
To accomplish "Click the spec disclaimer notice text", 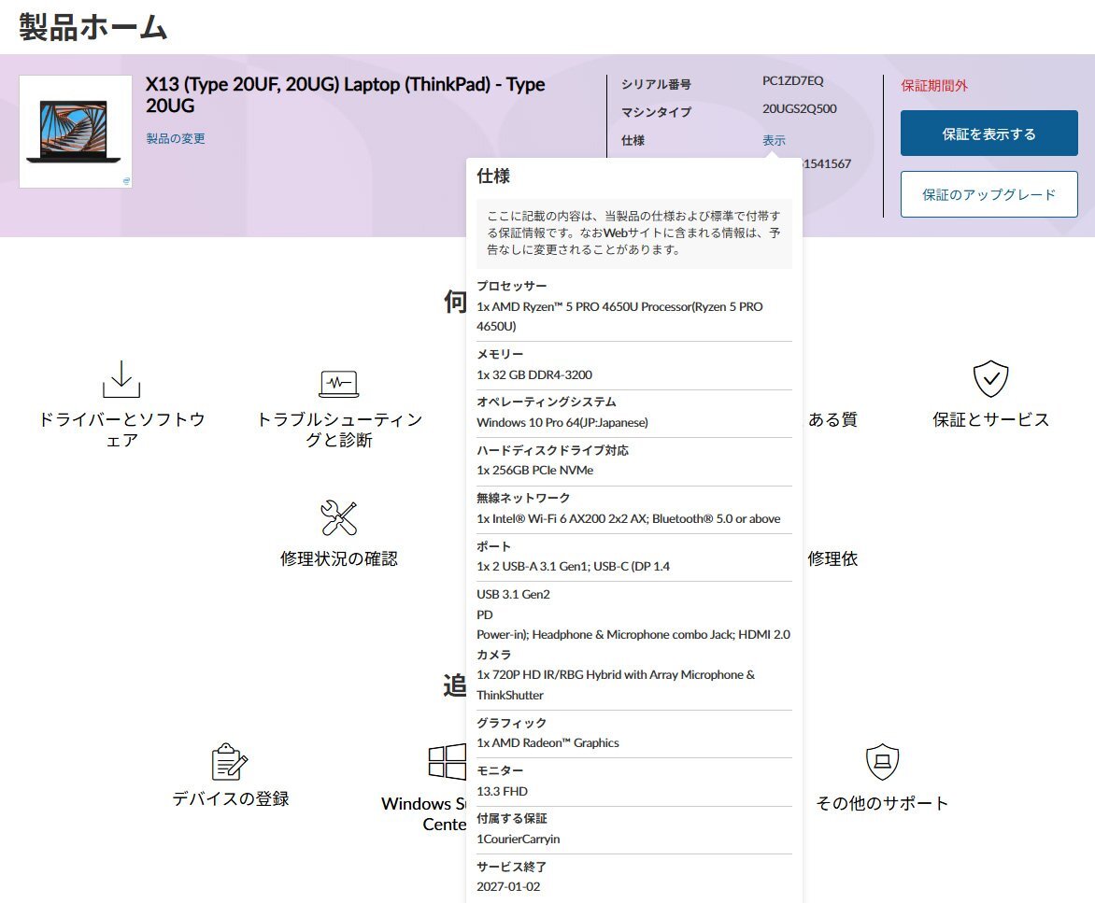I will pos(634,233).
